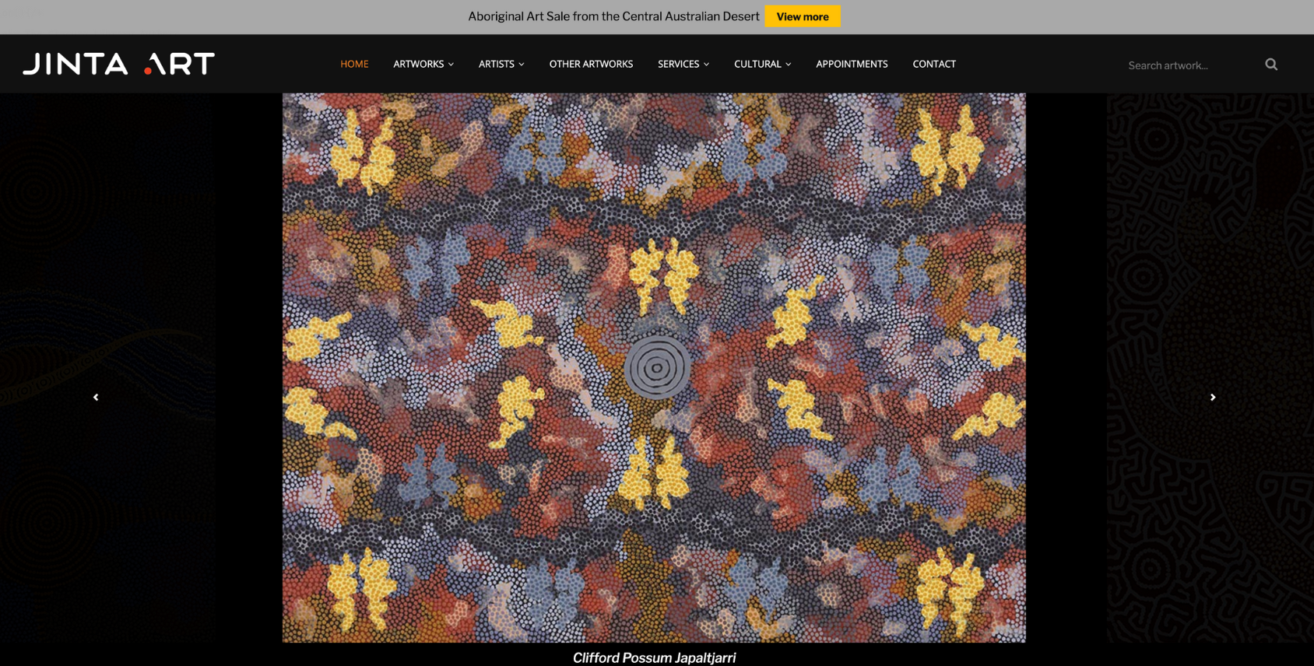This screenshot has height=666, width=1314.
Task: Select the HOME menu item
Action: click(x=354, y=64)
